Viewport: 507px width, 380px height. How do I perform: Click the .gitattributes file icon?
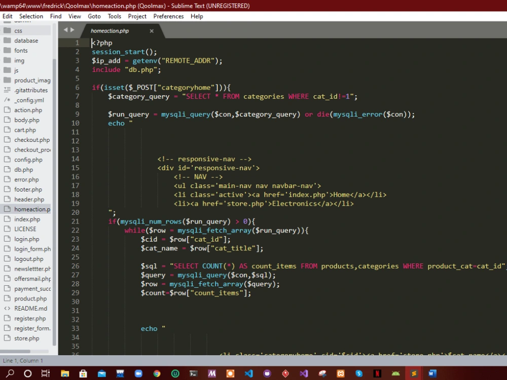(x=7, y=90)
